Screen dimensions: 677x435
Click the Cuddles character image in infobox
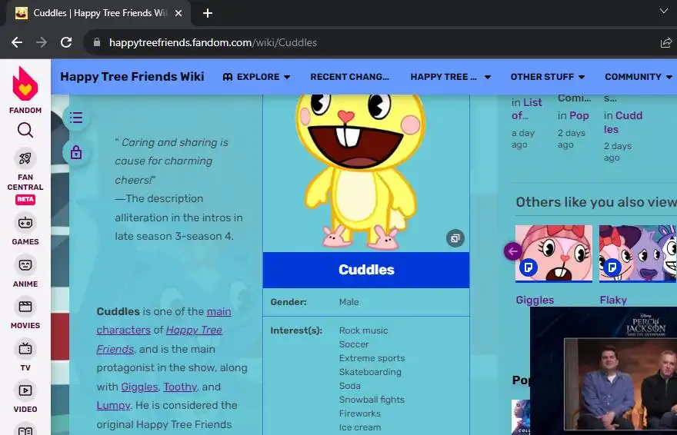(x=362, y=171)
